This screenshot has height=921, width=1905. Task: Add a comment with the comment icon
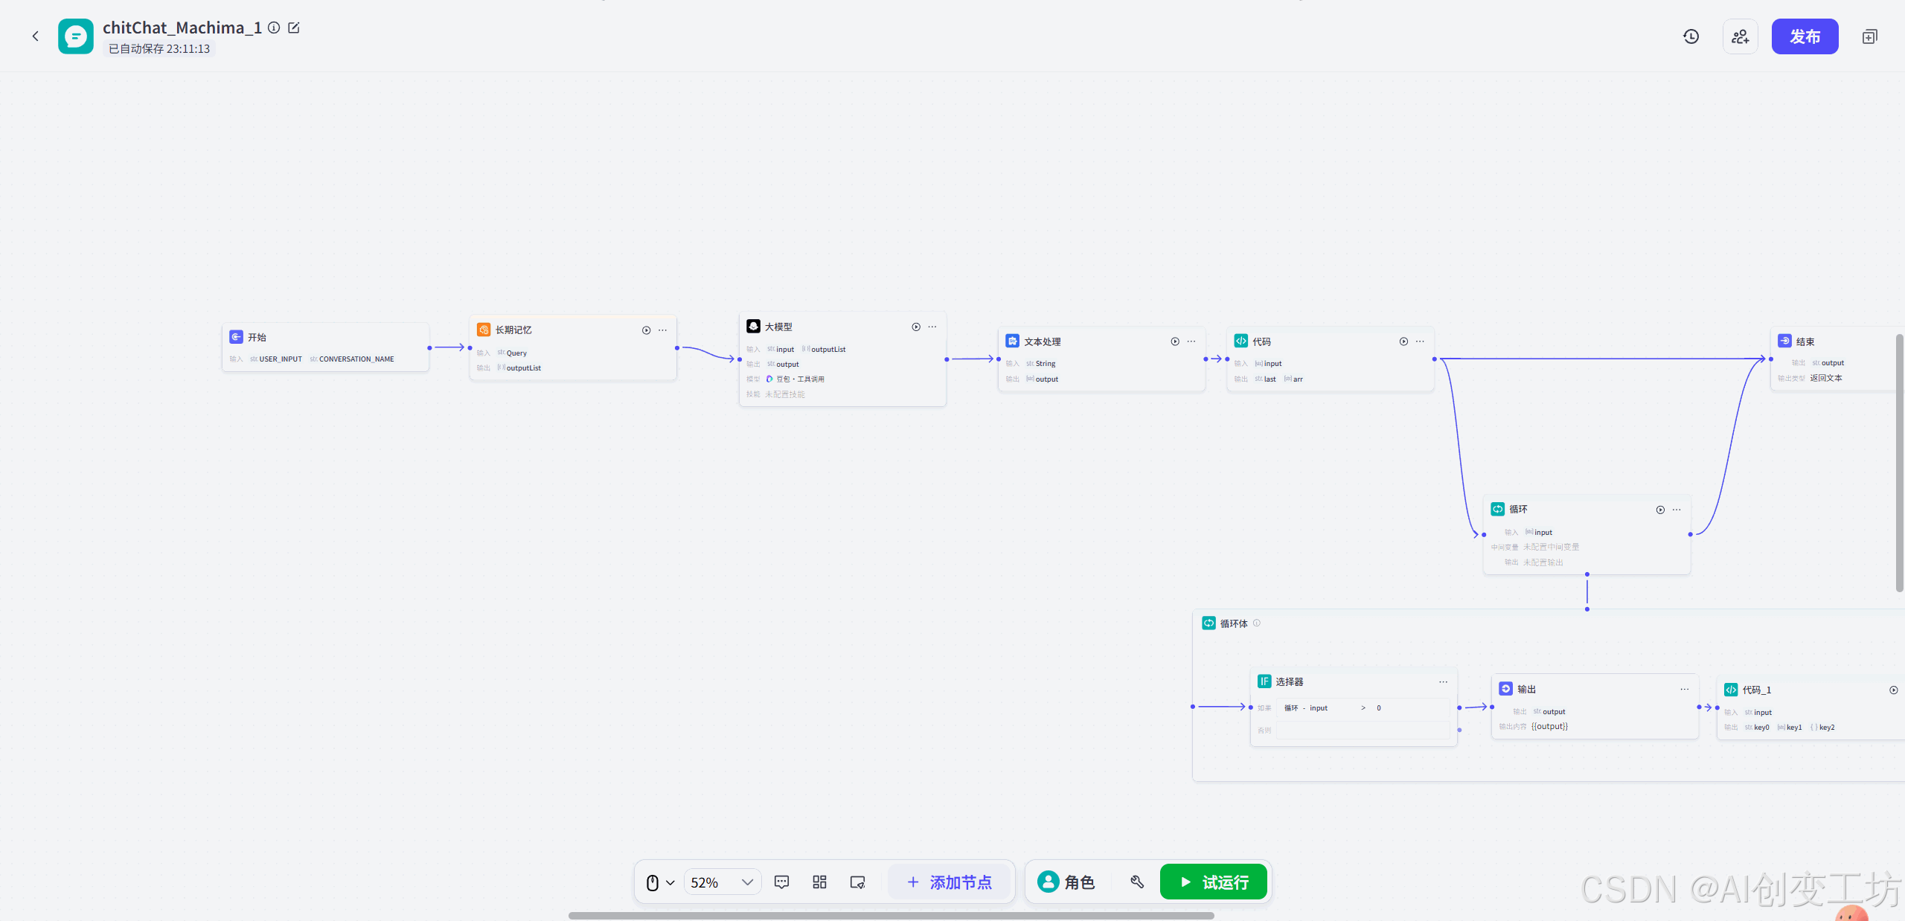pyautogui.click(x=781, y=882)
